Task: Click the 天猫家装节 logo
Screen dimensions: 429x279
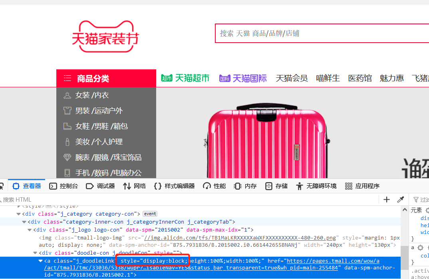Action: click(x=105, y=36)
